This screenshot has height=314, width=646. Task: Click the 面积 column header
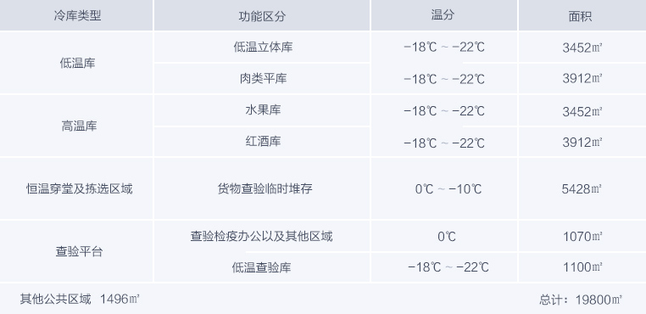click(x=582, y=15)
